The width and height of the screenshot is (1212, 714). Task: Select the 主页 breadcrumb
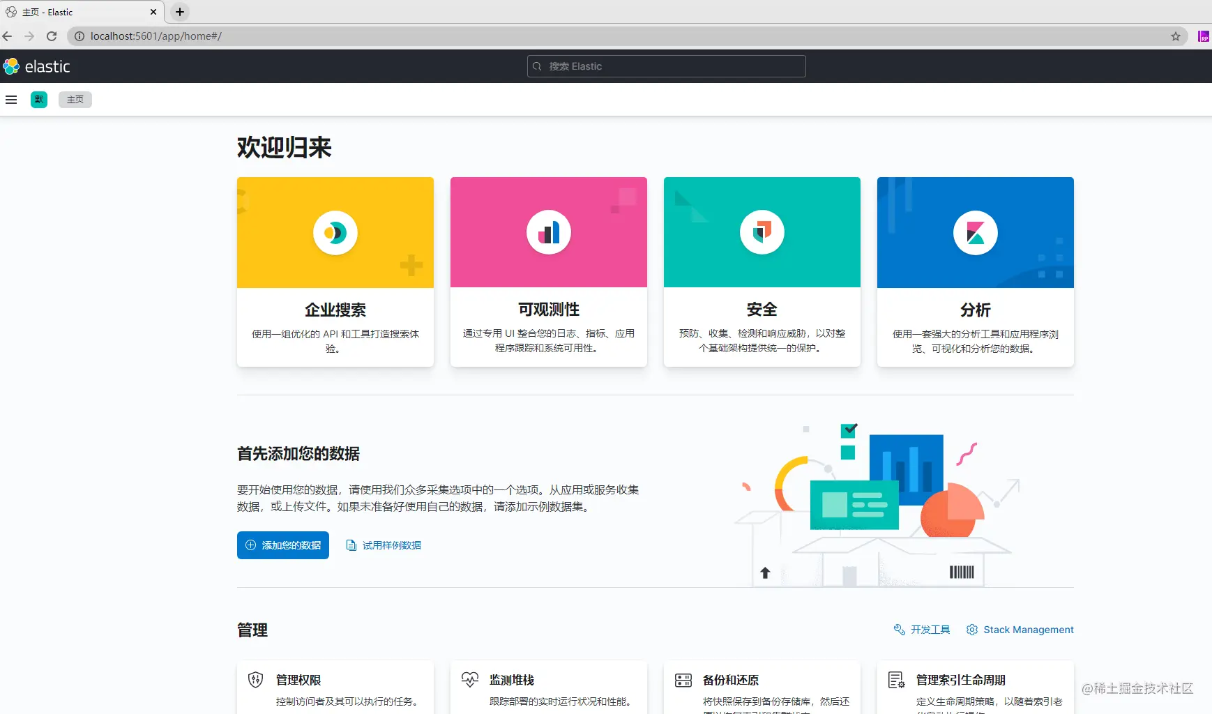point(75,100)
